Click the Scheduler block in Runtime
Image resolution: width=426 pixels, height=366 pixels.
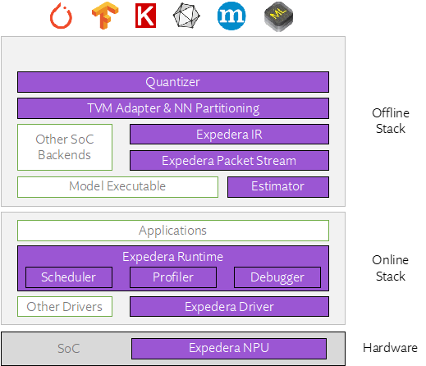tap(69, 277)
